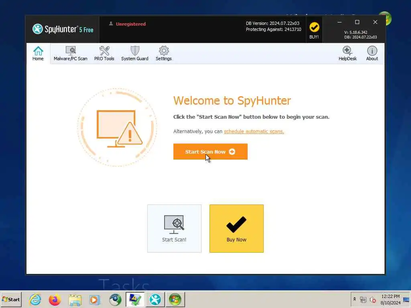Click the Unregistered status text
The width and height of the screenshot is (411, 308).
coord(131,24)
